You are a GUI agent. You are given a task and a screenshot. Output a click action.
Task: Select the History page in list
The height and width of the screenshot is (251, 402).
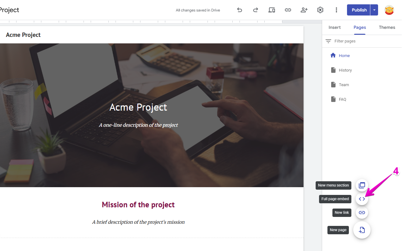[345, 70]
